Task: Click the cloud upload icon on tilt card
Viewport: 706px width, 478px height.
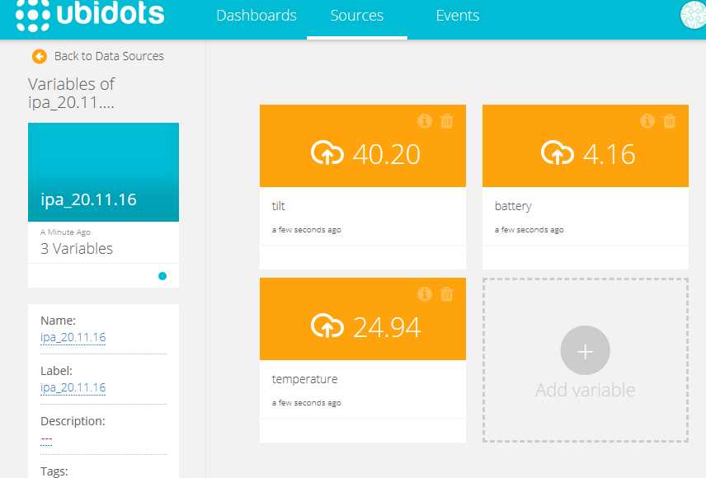Action: click(327, 153)
